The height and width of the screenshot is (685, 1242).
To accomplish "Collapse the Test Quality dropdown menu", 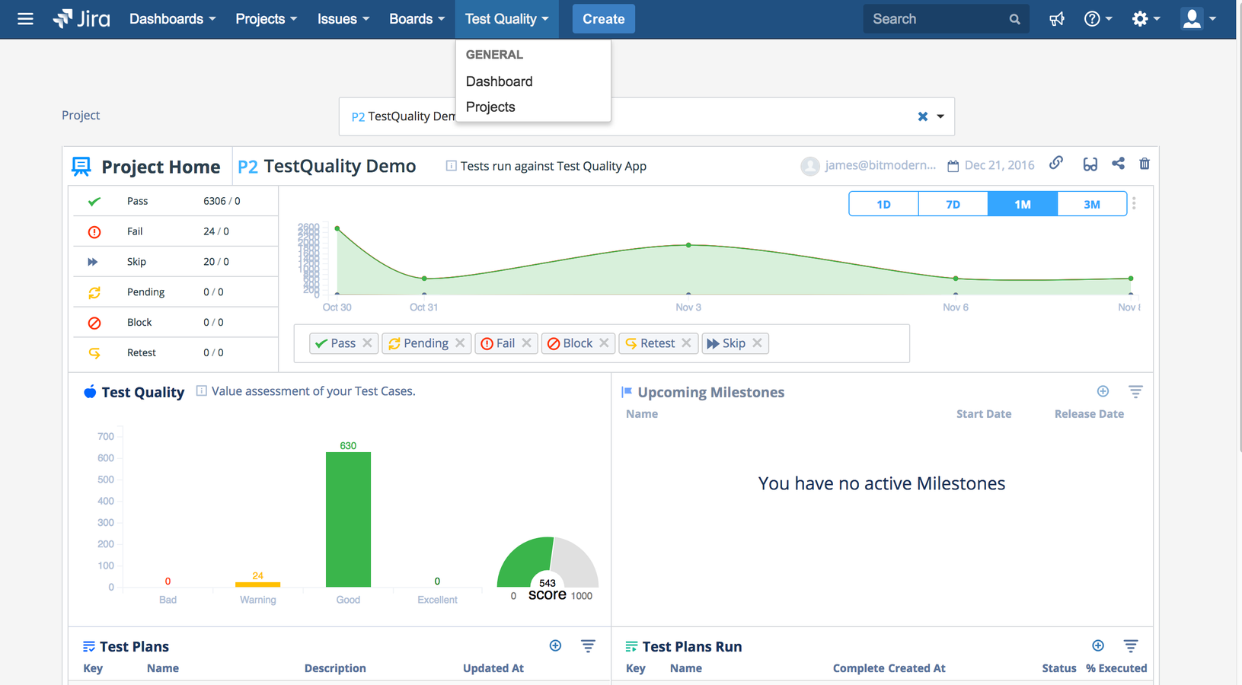I will pyautogui.click(x=506, y=19).
